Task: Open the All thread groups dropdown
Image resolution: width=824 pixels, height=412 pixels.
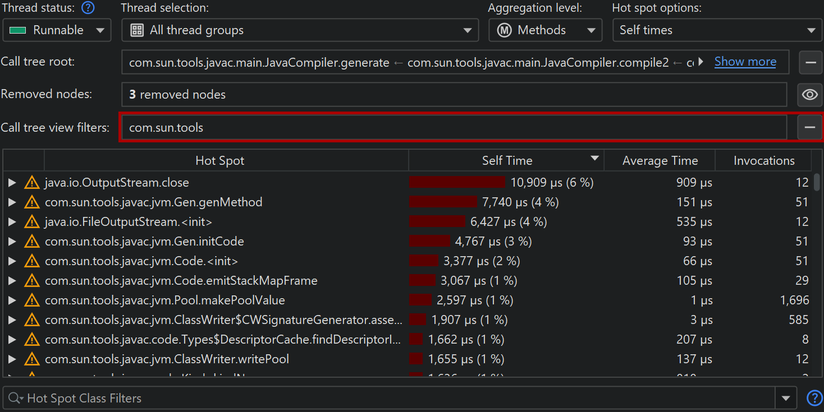Action: pos(300,30)
